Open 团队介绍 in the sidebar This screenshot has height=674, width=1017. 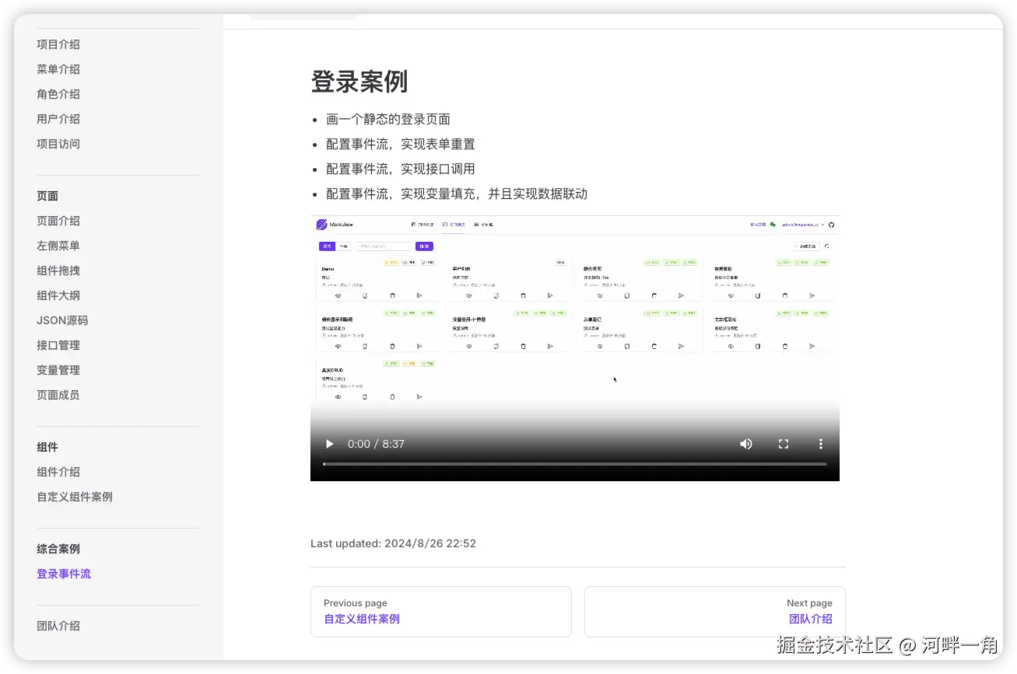point(58,626)
